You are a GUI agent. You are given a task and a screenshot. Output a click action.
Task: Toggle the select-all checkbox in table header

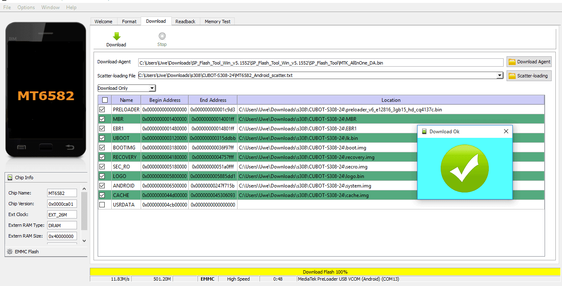pyautogui.click(x=105, y=100)
